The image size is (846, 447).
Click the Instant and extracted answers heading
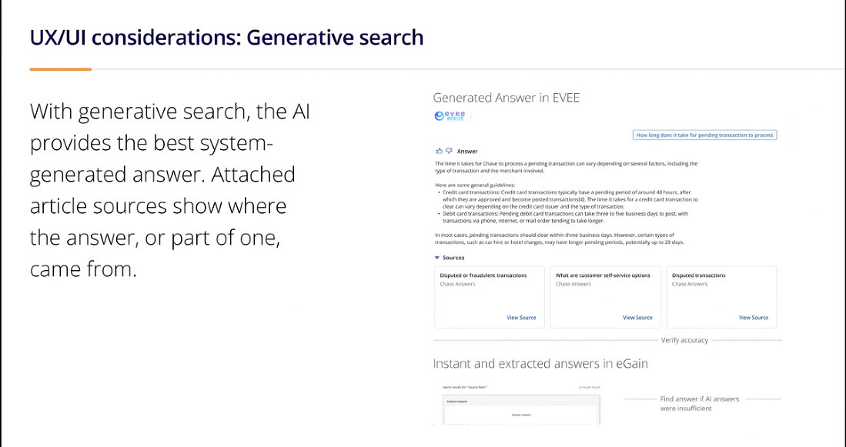click(x=540, y=363)
